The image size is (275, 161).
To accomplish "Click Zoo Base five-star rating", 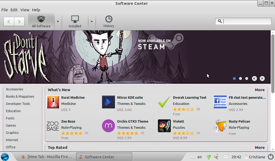I will click(x=72, y=133).
